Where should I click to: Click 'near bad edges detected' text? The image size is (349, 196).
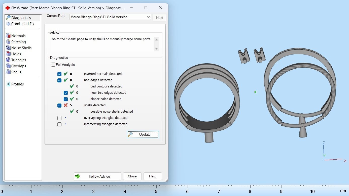pyautogui.click(x=108, y=93)
